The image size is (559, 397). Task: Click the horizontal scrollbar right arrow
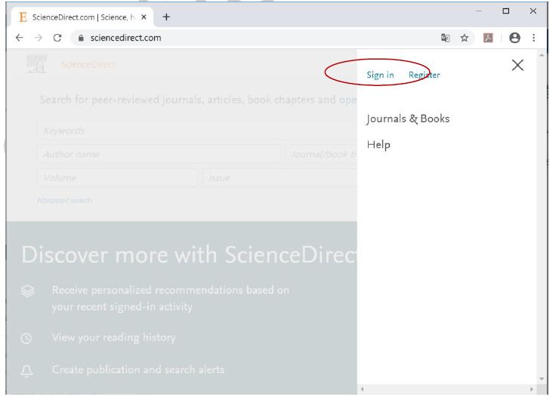click(532, 389)
